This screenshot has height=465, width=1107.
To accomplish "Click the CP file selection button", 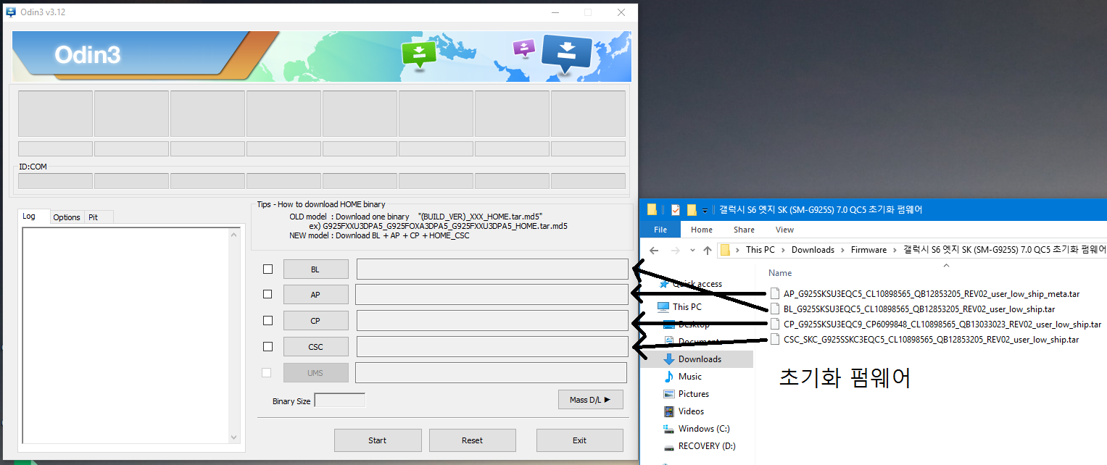I will tap(315, 321).
